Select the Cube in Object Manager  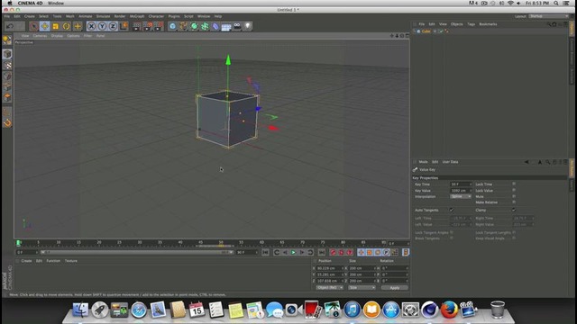point(426,31)
